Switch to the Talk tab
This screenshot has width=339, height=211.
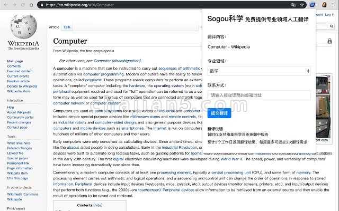67,27
